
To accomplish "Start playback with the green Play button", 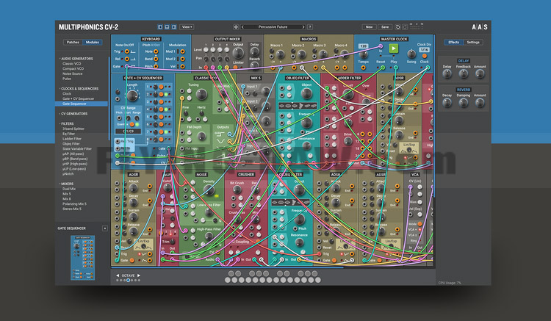I will pyautogui.click(x=394, y=48).
